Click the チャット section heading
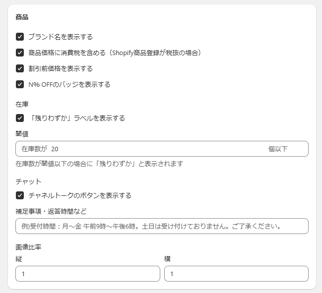The image size is (322, 293). [x=29, y=181]
